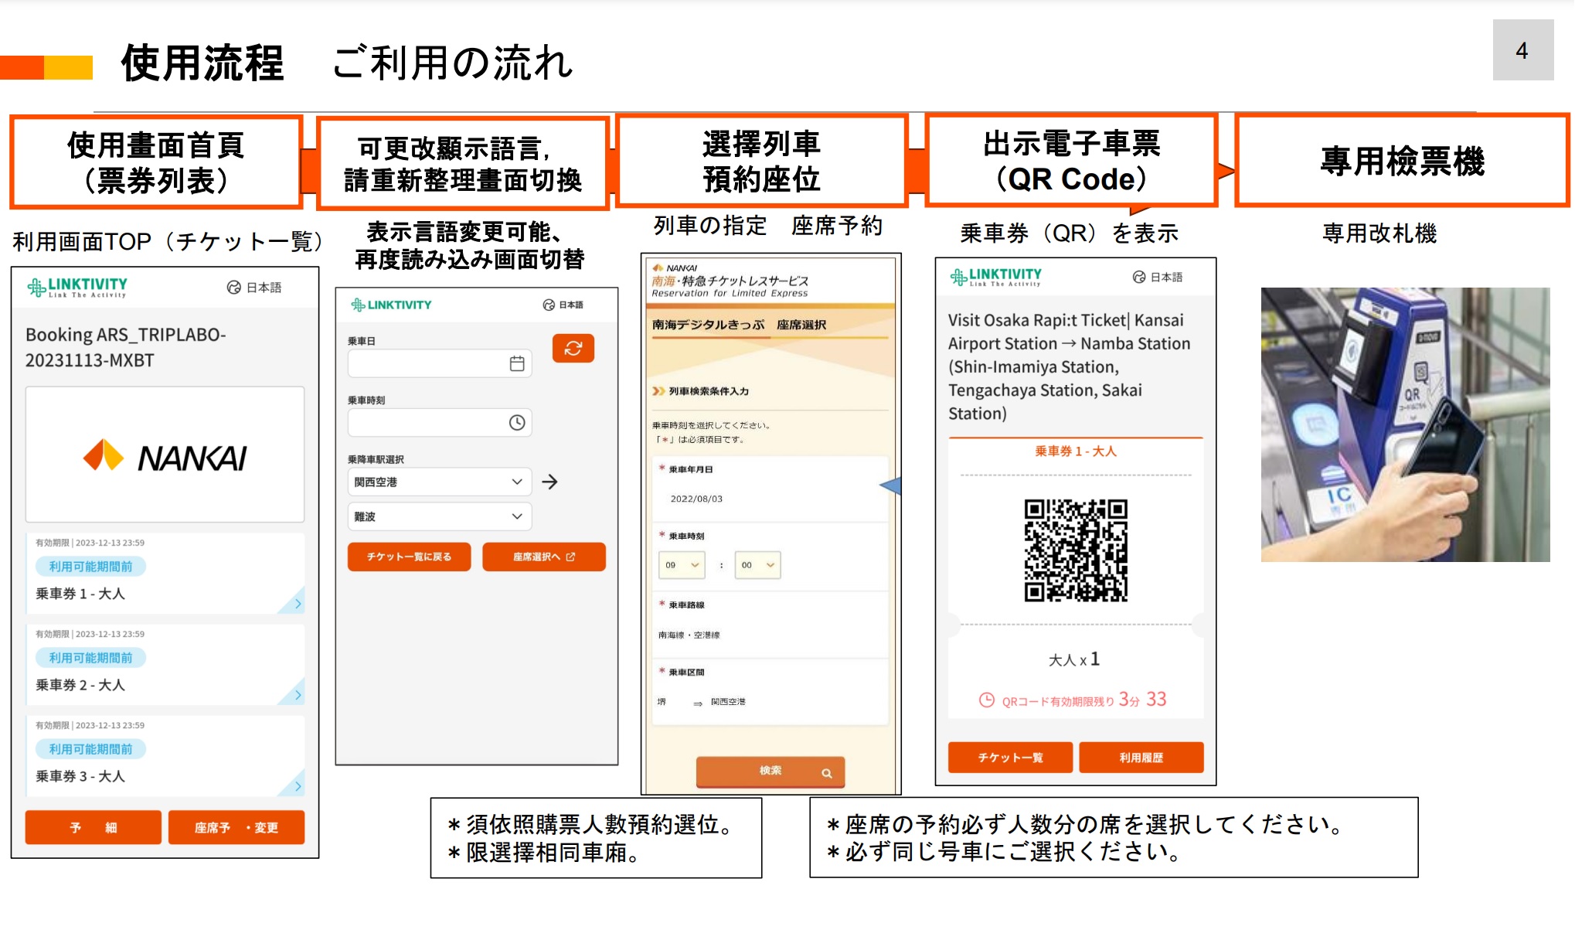Viewport: 1575px width, 930px height.
Task: Click the slide page number 4
Action: click(x=1522, y=50)
